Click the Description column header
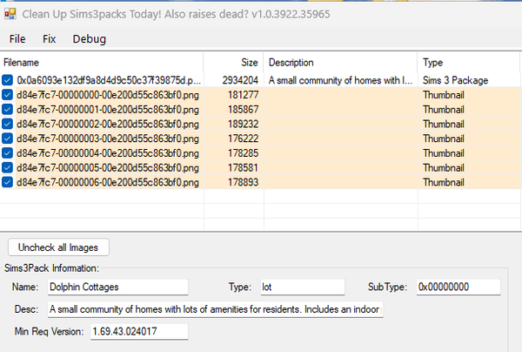Viewport: 522px width, 352px height. [x=340, y=63]
